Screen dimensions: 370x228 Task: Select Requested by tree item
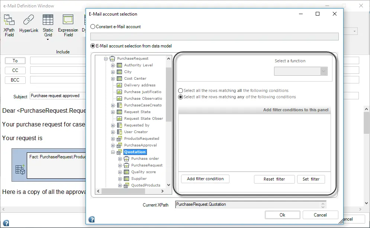coord(137,125)
